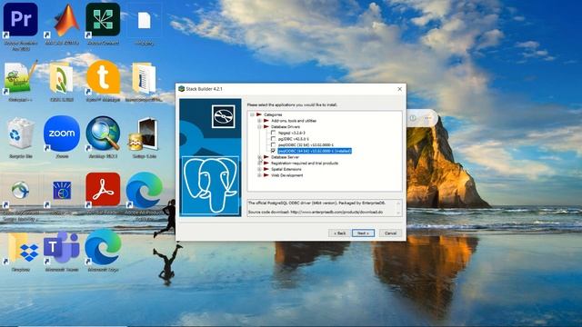Select the blank white file icon on the desktop
The width and height of the screenshot is (582, 327).
pos(144,20)
